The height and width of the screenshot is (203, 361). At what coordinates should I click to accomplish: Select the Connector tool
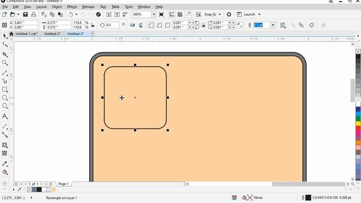tap(5, 135)
